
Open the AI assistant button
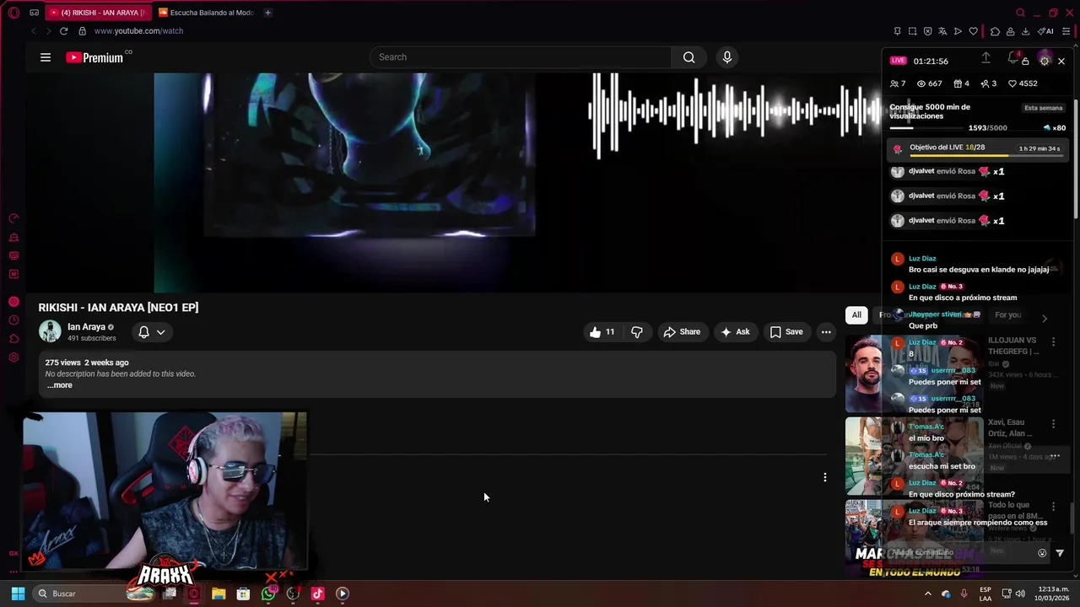point(1046,31)
